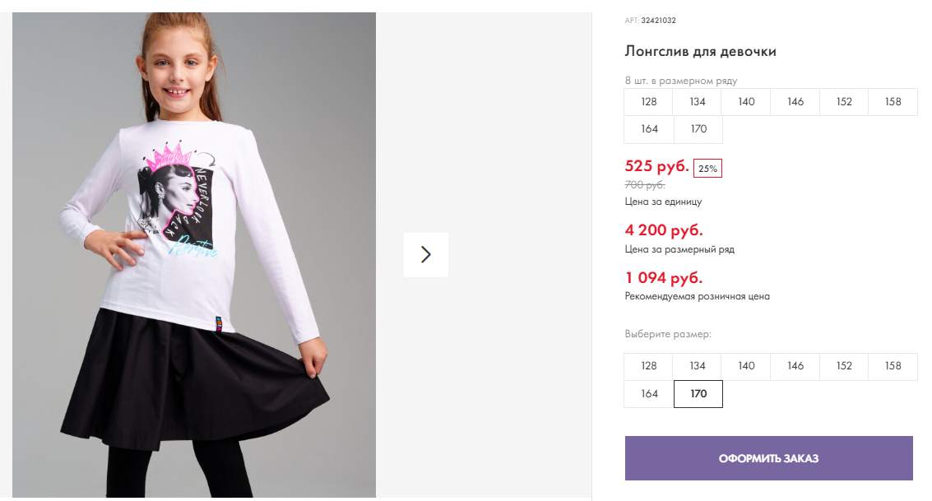Click size 158 in the размерном ряду grid
Image resolution: width=932 pixels, height=501 pixels.
893,102
